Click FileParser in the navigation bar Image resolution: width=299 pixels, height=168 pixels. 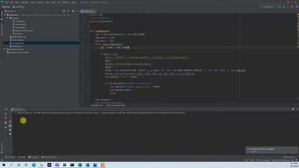[6, 7]
